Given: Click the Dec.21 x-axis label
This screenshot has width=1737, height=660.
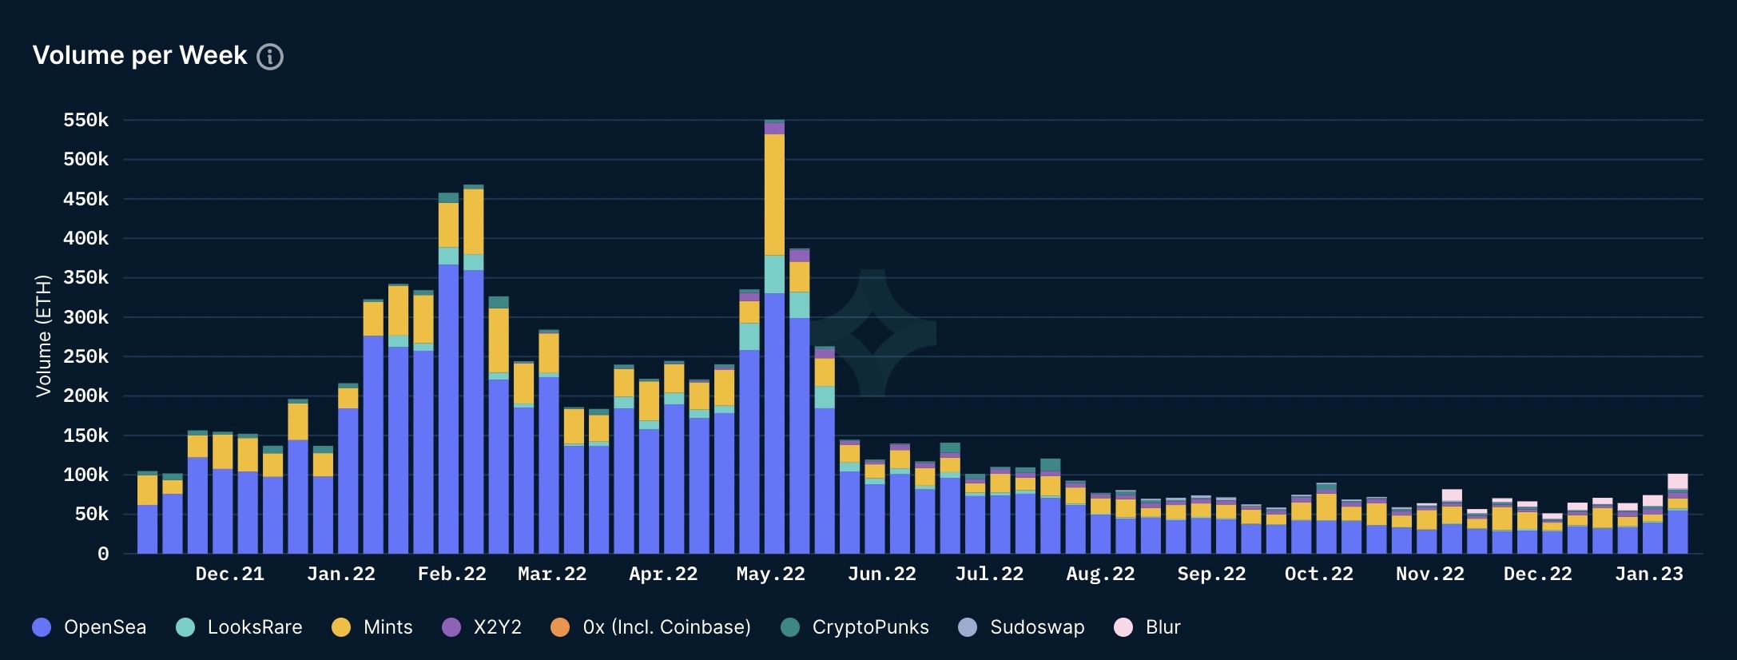Looking at the screenshot, I should coord(229,574).
